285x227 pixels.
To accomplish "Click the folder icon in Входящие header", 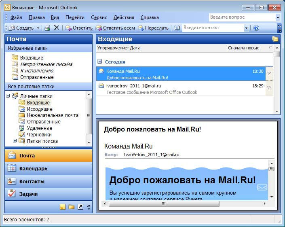I will point(275,39).
